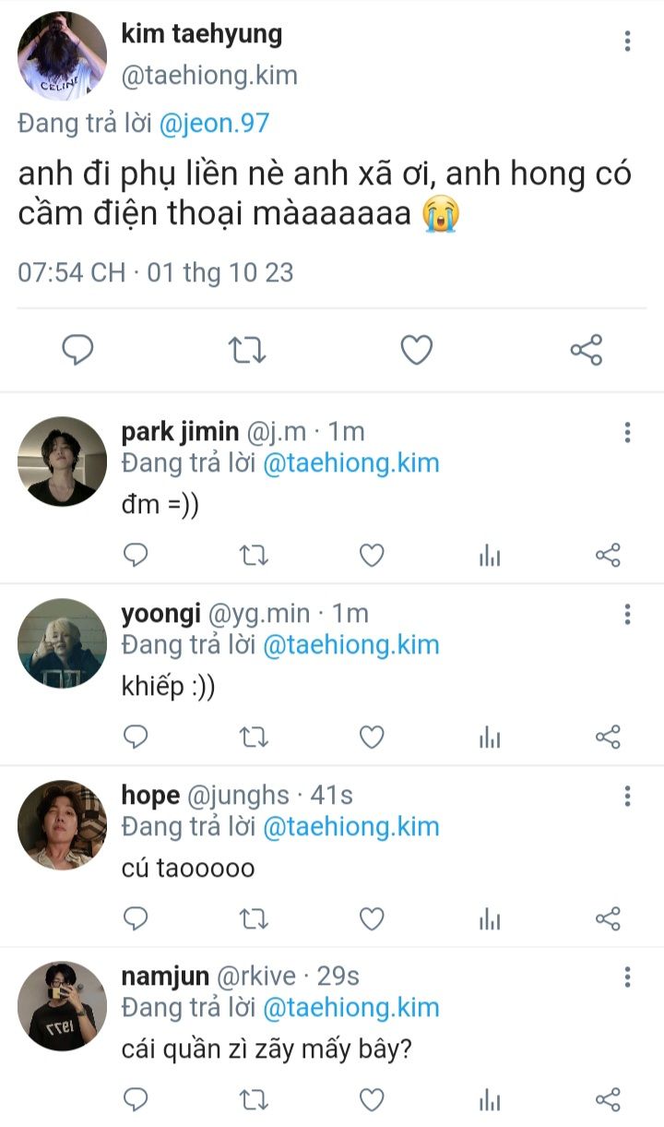This screenshot has height=1127, width=664.
Task: Like yoongi's reply "khiếp :))"
Action: 372,737
